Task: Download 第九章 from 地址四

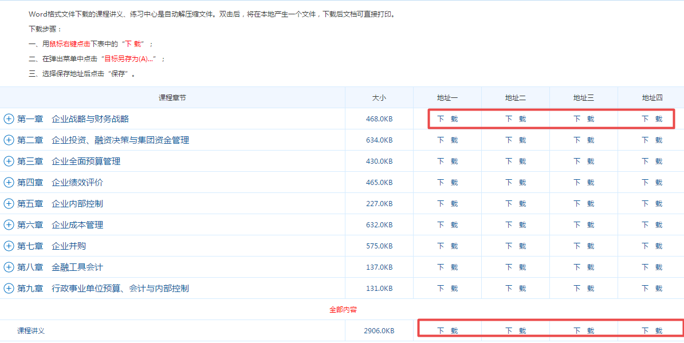Action: click(652, 289)
